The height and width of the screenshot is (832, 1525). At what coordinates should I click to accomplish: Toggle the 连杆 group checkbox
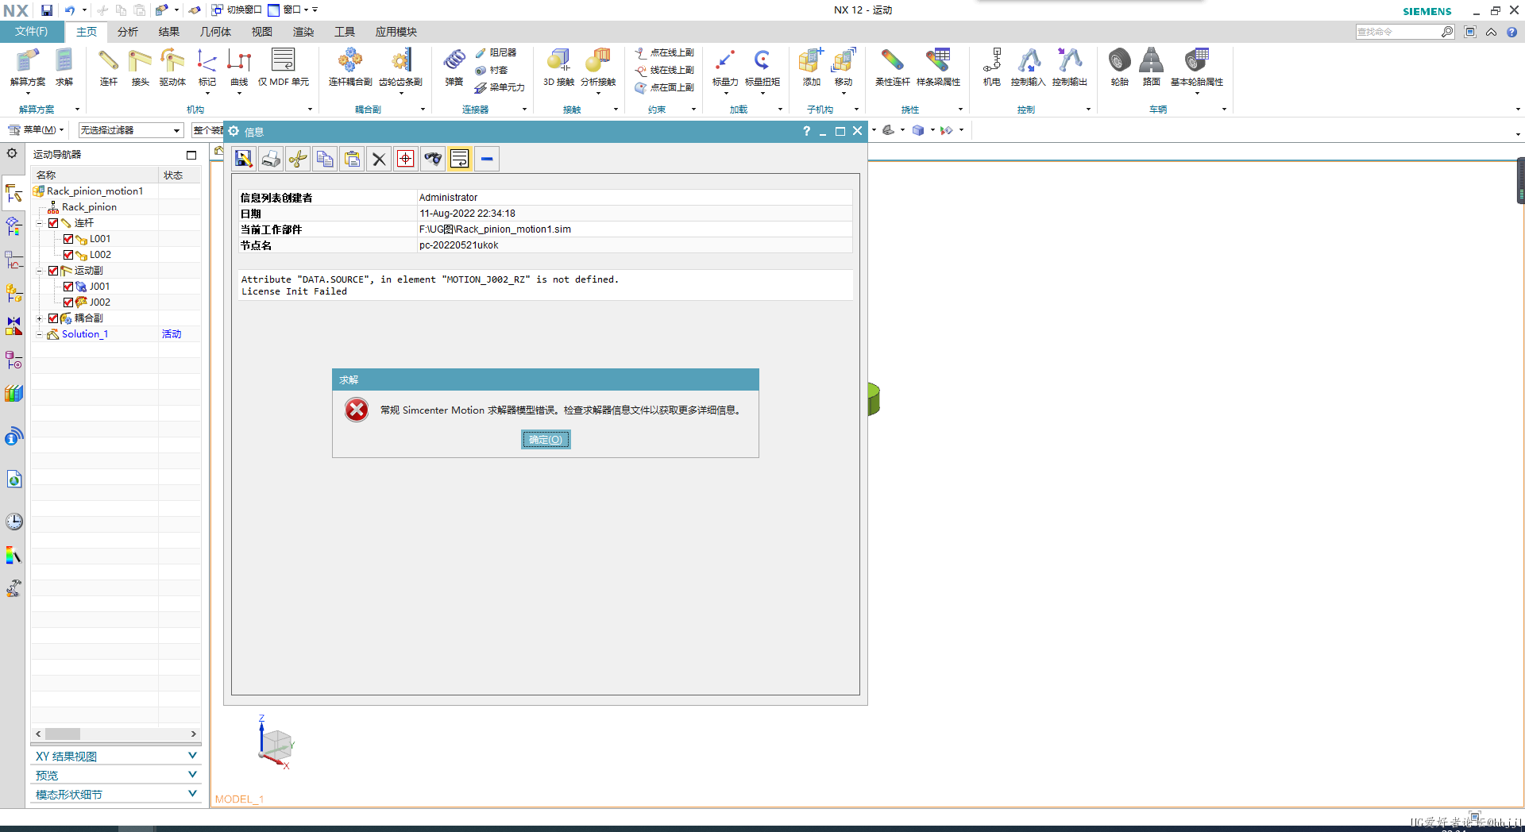53,223
